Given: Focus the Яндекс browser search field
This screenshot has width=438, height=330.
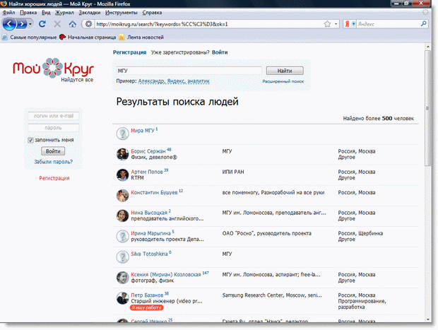Looking at the screenshot, I should click(x=388, y=24).
